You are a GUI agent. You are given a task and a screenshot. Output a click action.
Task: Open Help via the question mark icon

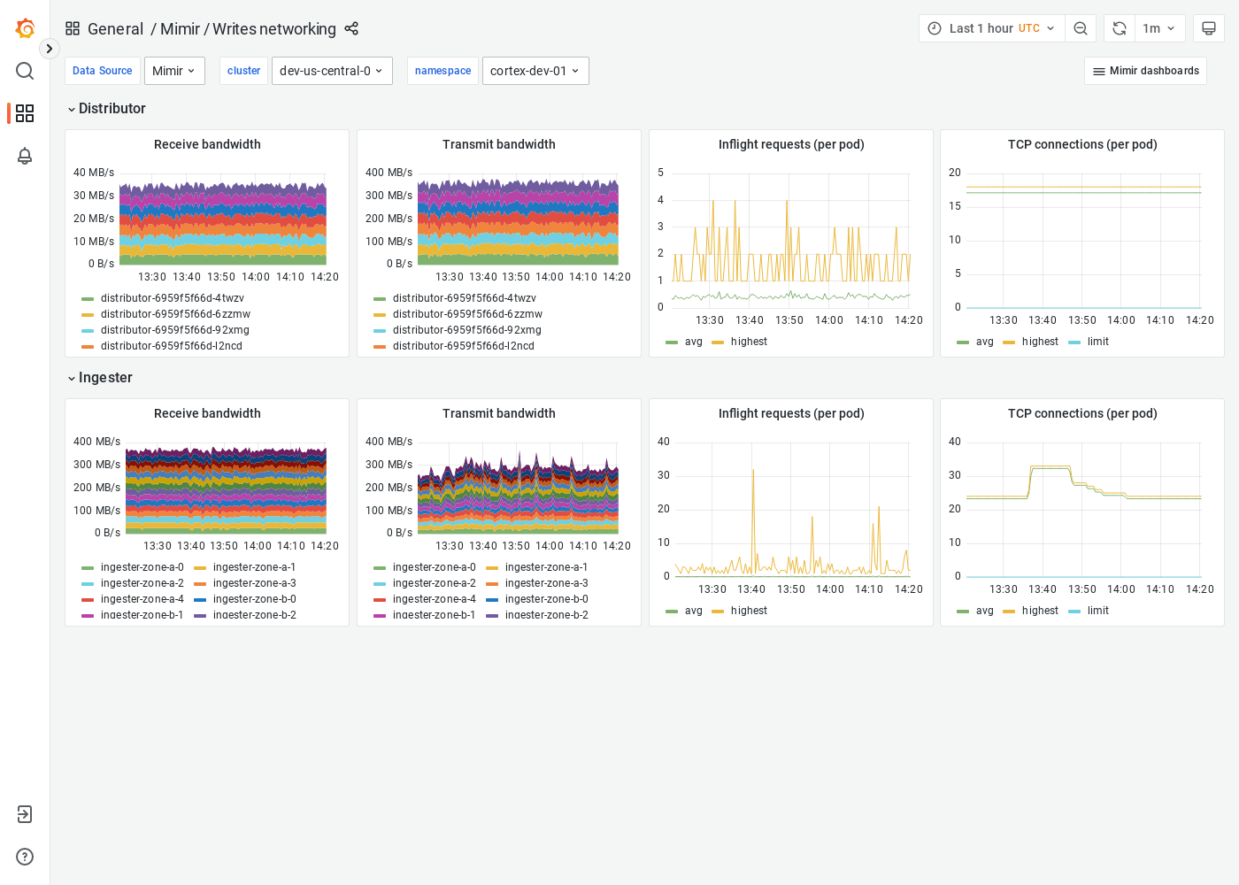point(25,857)
